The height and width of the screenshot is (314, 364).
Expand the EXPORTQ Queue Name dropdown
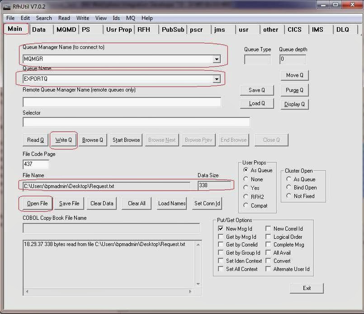tap(217, 78)
